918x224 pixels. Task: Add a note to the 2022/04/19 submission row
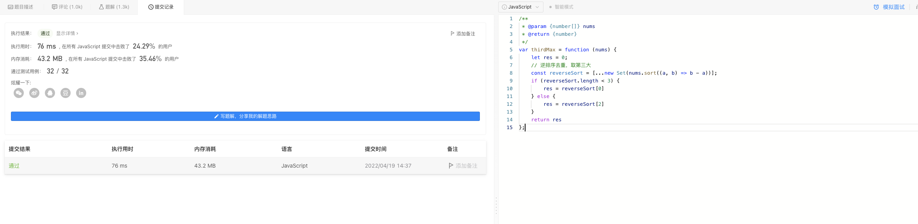click(463, 166)
